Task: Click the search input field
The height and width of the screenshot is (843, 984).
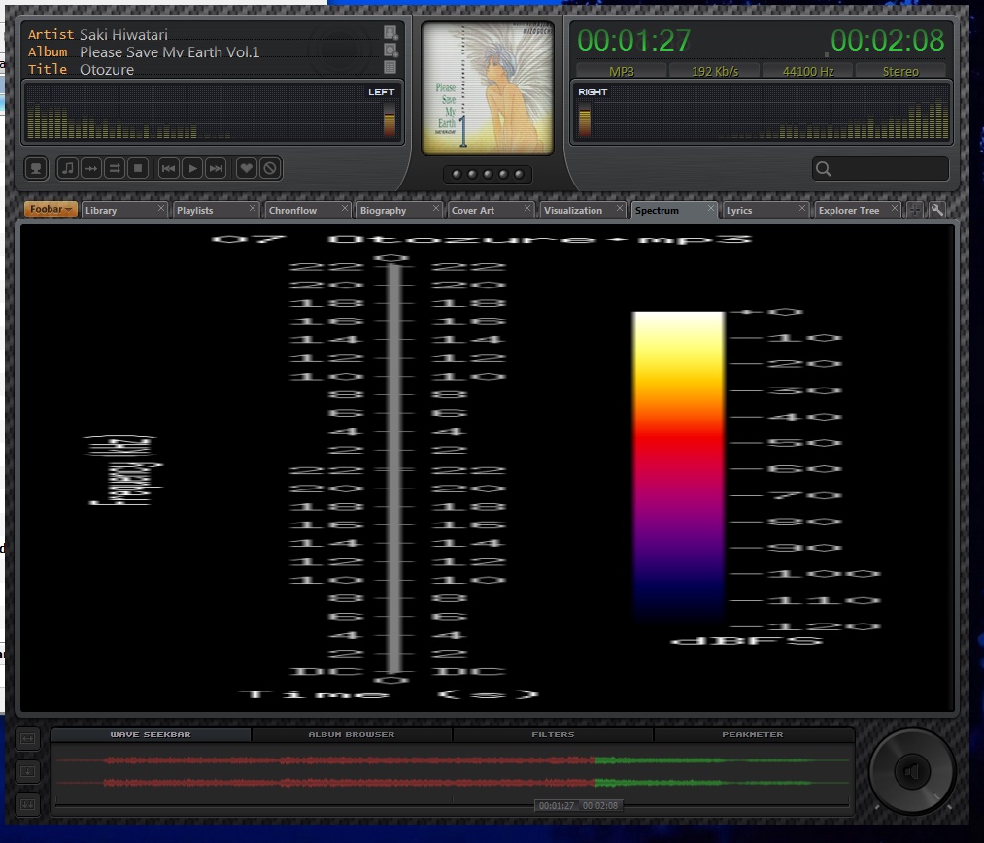Action: [889, 169]
